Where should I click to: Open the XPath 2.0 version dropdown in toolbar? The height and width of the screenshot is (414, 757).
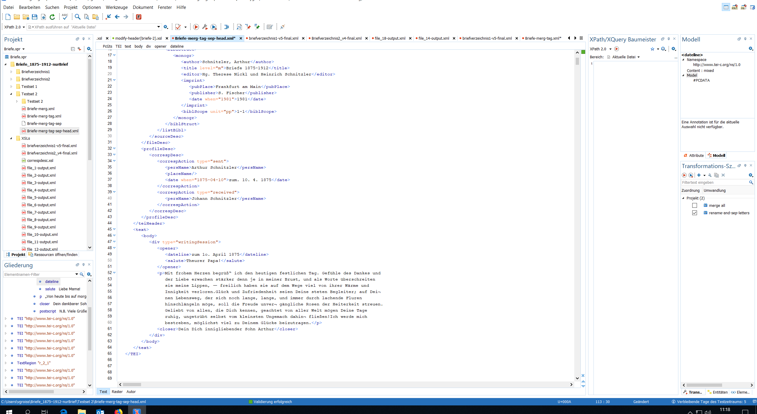click(24, 27)
